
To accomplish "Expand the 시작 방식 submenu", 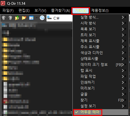I will tap(101, 23).
